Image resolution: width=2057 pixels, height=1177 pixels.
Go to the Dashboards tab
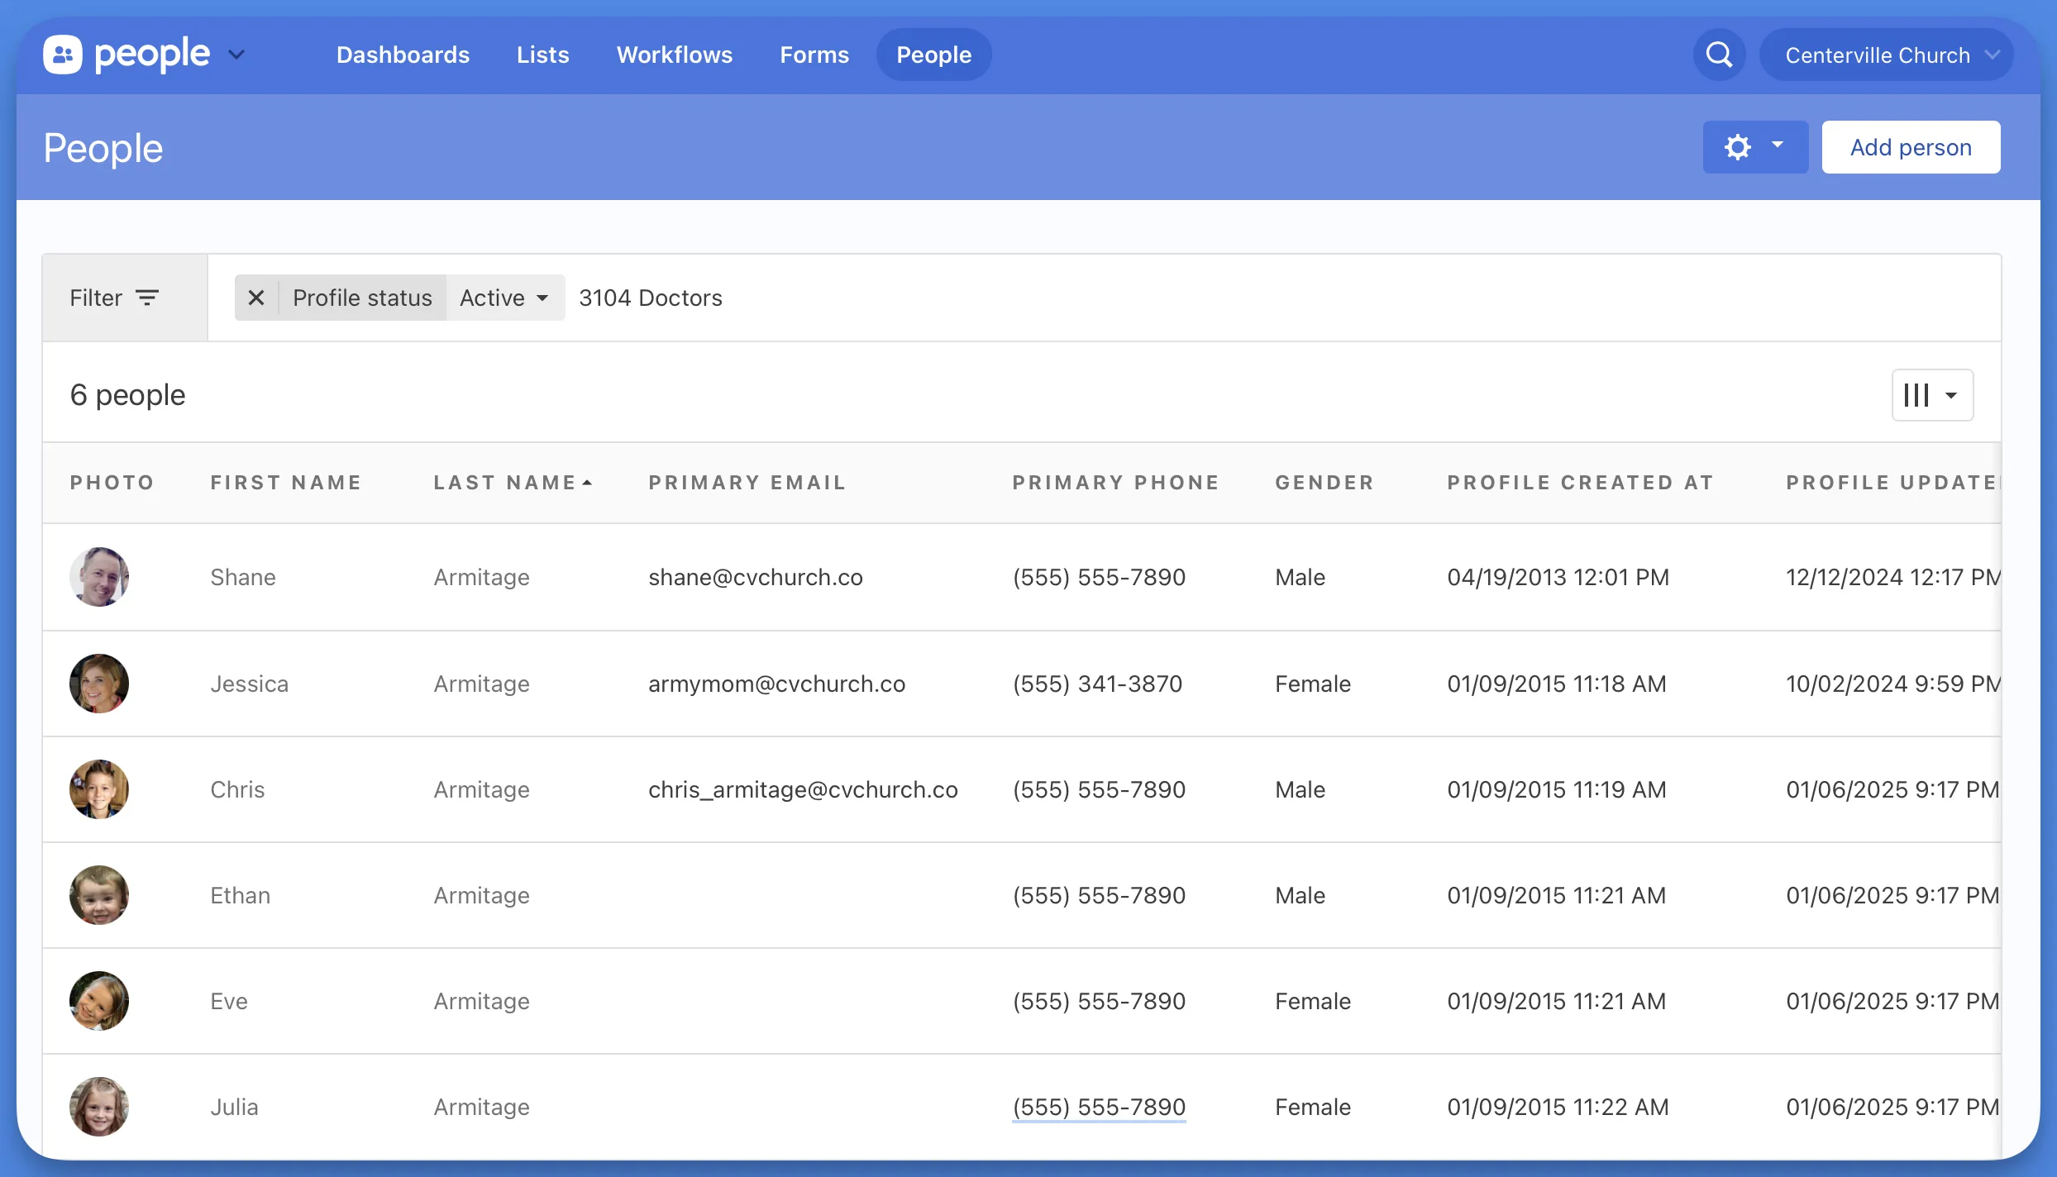coord(403,55)
